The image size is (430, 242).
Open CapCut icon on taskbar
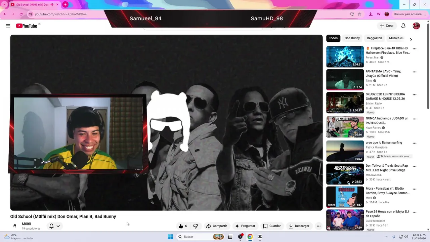tap(260, 237)
